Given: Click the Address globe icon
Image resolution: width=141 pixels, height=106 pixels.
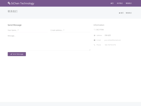Looking at the screenshot, I should (x=95, y=35).
